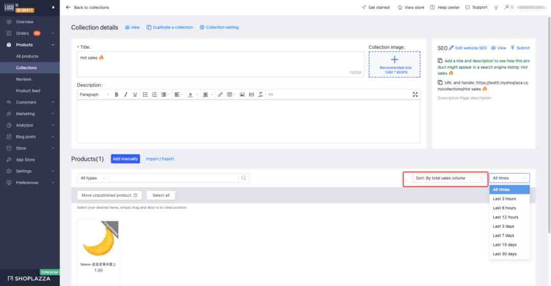Select Last 15 days option
Screen dimensions: 551x286
click(x=510, y=245)
